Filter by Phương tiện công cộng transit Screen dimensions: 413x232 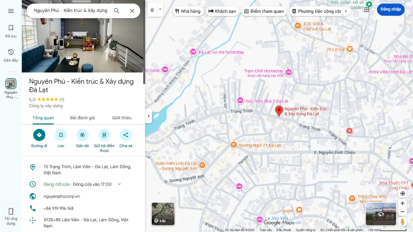[317, 11]
